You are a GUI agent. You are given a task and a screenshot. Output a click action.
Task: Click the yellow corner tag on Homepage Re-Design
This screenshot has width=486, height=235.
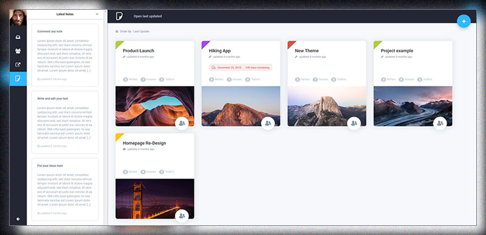(118, 136)
